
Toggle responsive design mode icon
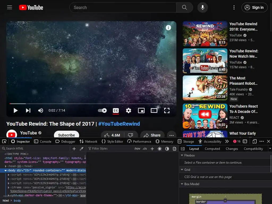coord(254,141)
